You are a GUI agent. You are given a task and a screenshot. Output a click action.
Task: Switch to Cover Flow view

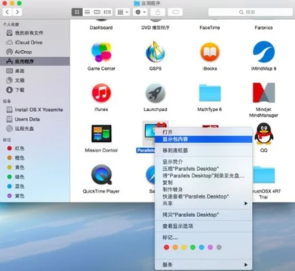coord(107,12)
